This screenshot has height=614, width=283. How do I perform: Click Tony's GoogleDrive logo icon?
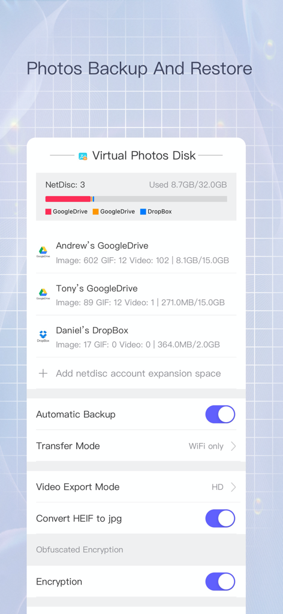click(x=43, y=294)
